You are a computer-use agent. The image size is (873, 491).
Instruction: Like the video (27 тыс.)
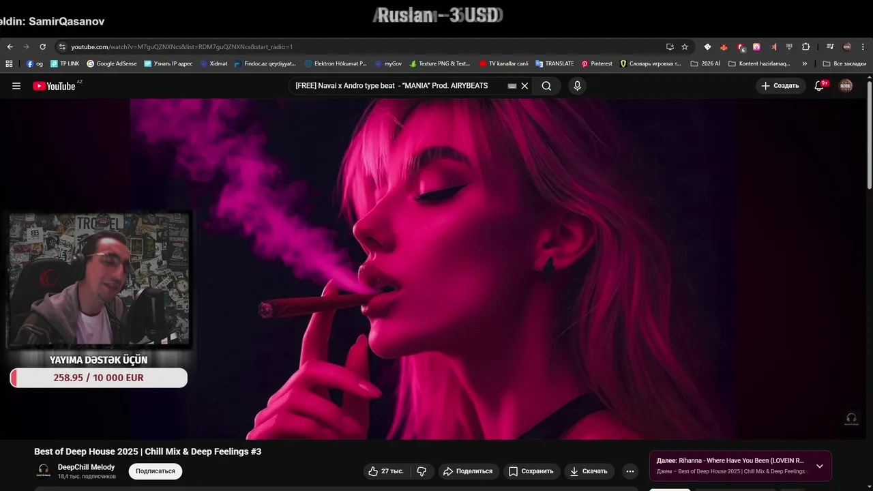[386, 471]
